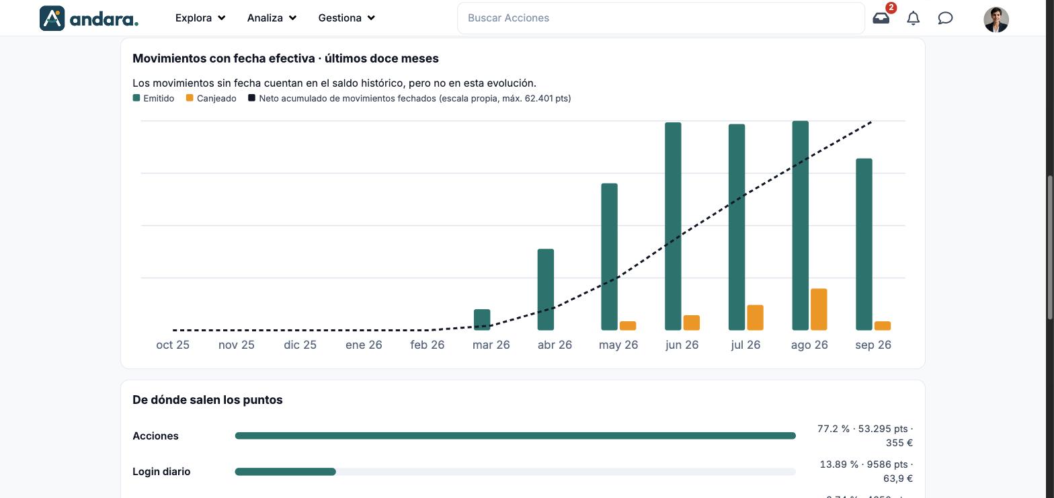This screenshot has height=498, width=1054.
Task: Open the user profile avatar
Action: tap(996, 19)
